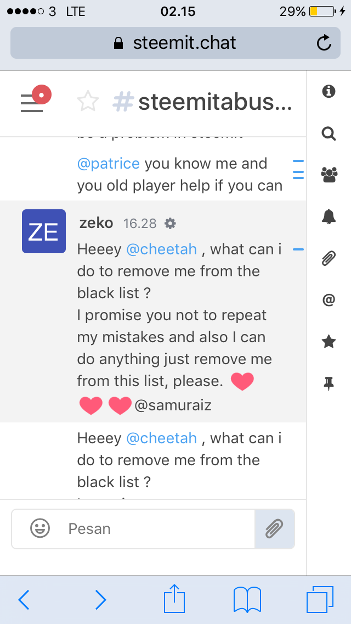Screen dimensions: 351x624
Task: Open the hamburger menu with red badge
Action: coord(35,99)
